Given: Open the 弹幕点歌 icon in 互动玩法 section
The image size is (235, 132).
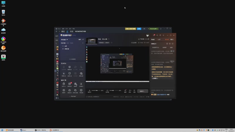Looking at the screenshot, I should pyautogui.click(x=81, y=74).
